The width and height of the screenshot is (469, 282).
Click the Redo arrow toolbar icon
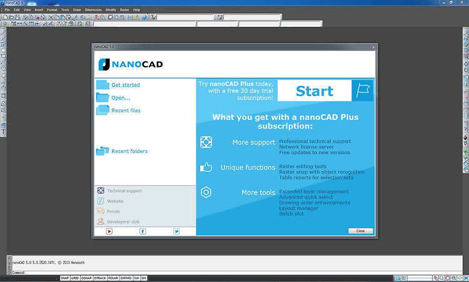89,17
